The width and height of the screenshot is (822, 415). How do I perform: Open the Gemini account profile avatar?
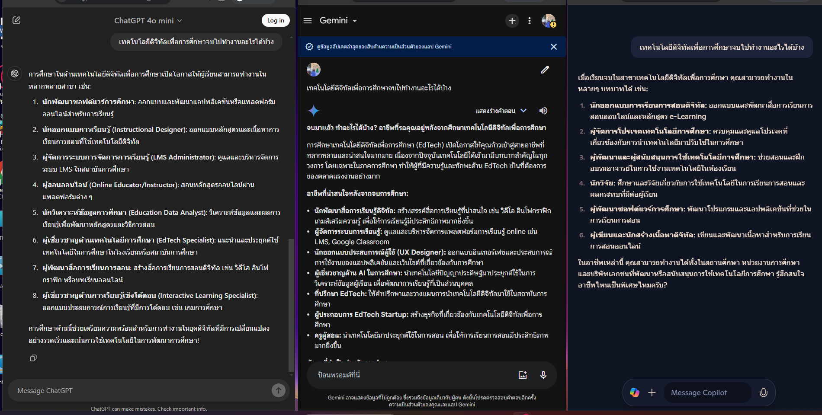[548, 21]
